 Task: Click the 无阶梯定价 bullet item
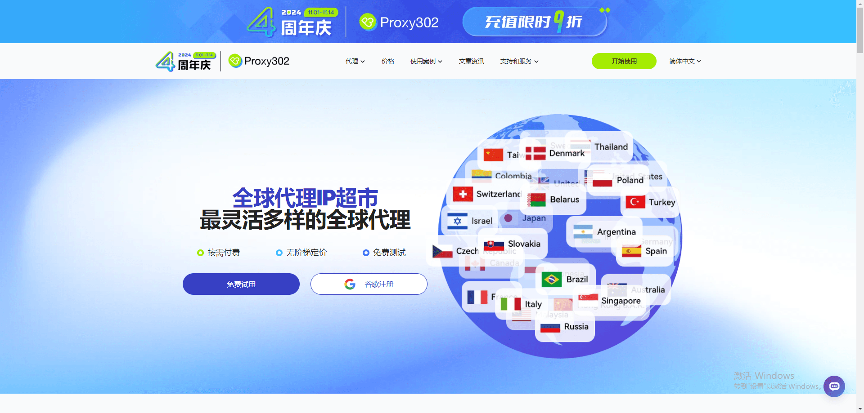tap(301, 253)
